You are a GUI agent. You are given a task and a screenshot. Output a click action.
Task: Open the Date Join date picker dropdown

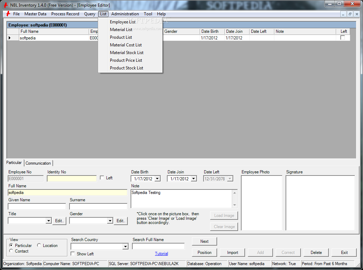194,179
